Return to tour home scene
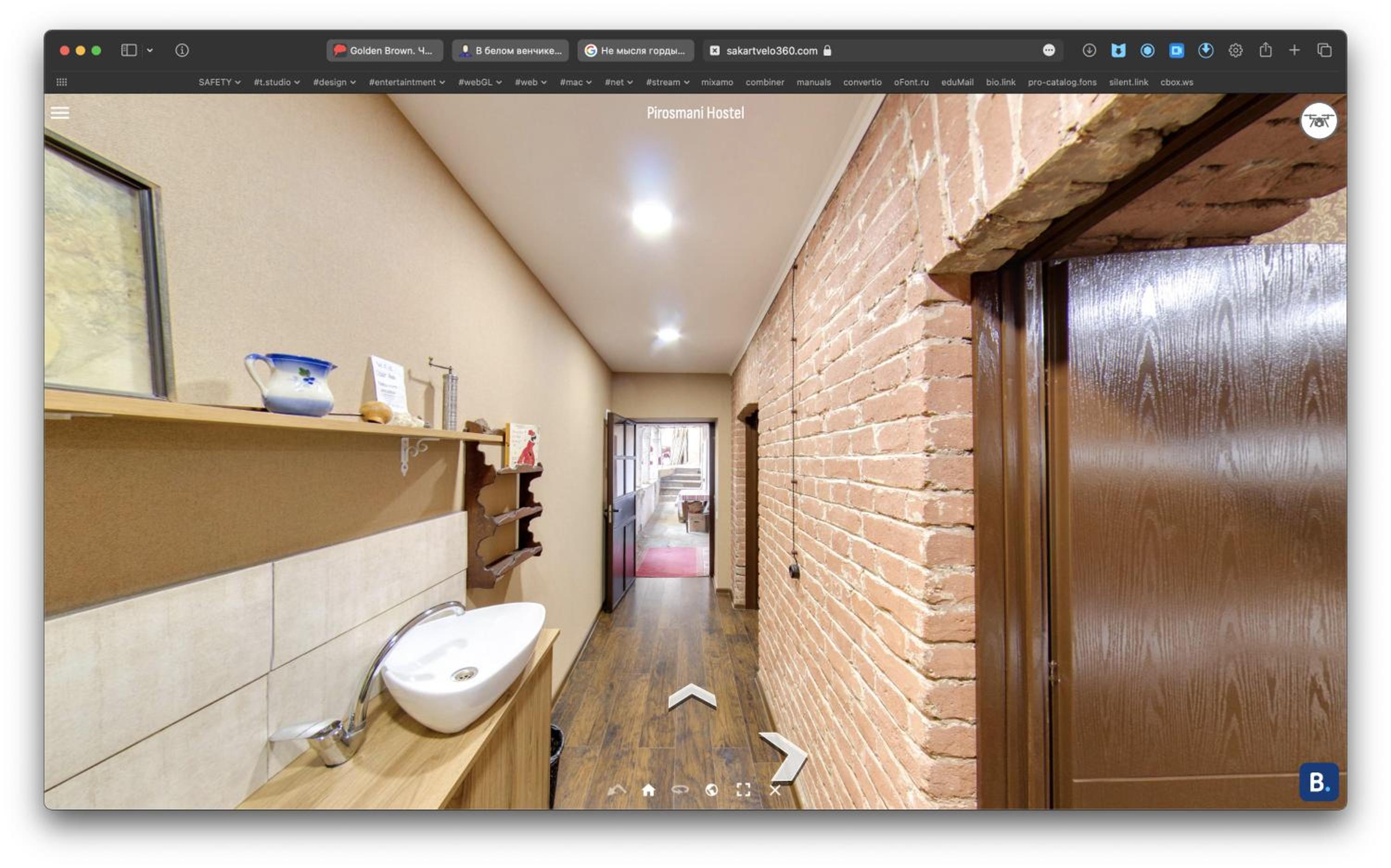 (x=648, y=790)
